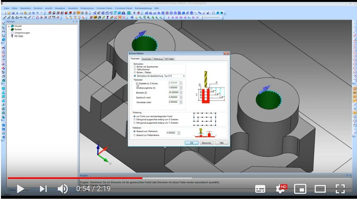The height and width of the screenshot is (199, 357).
Task: Adjust Bohrtiefe (Z) spinner arrows
Action: (x=181, y=92)
